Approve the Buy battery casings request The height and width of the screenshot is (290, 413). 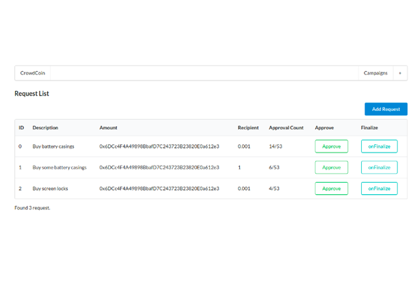click(331, 146)
